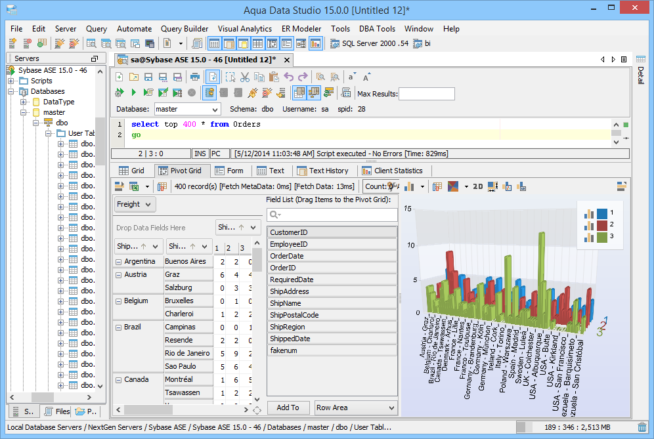The height and width of the screenshot is (439, 654).
Task: Select the fakenum field button
Action: [332, 350]
